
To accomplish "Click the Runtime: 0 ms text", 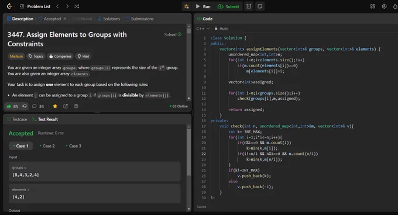I will pyautogui.click(x=51, y=133).
